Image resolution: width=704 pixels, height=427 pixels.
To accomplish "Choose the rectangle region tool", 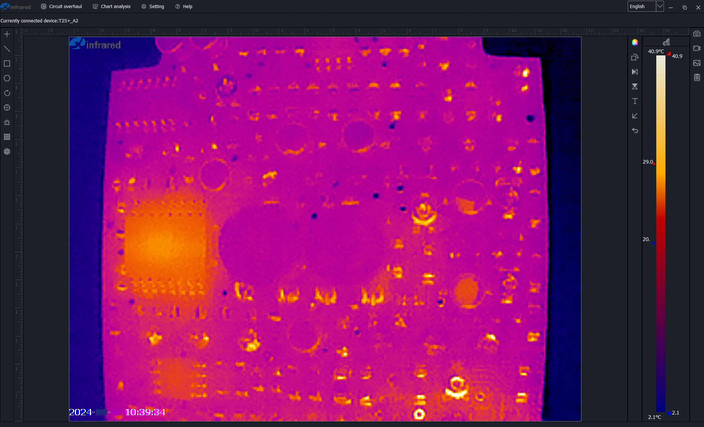I will tap(7, 64).
